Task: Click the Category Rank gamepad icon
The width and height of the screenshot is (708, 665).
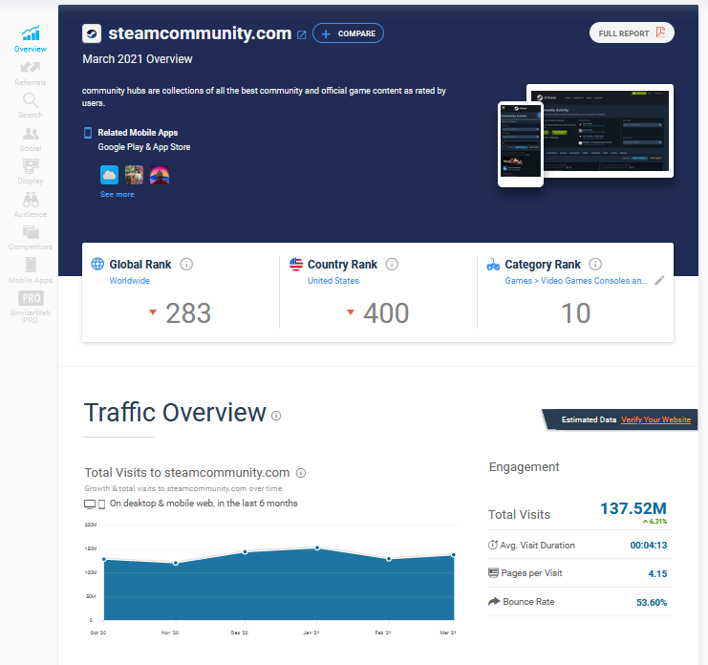Action: (493, 264)
